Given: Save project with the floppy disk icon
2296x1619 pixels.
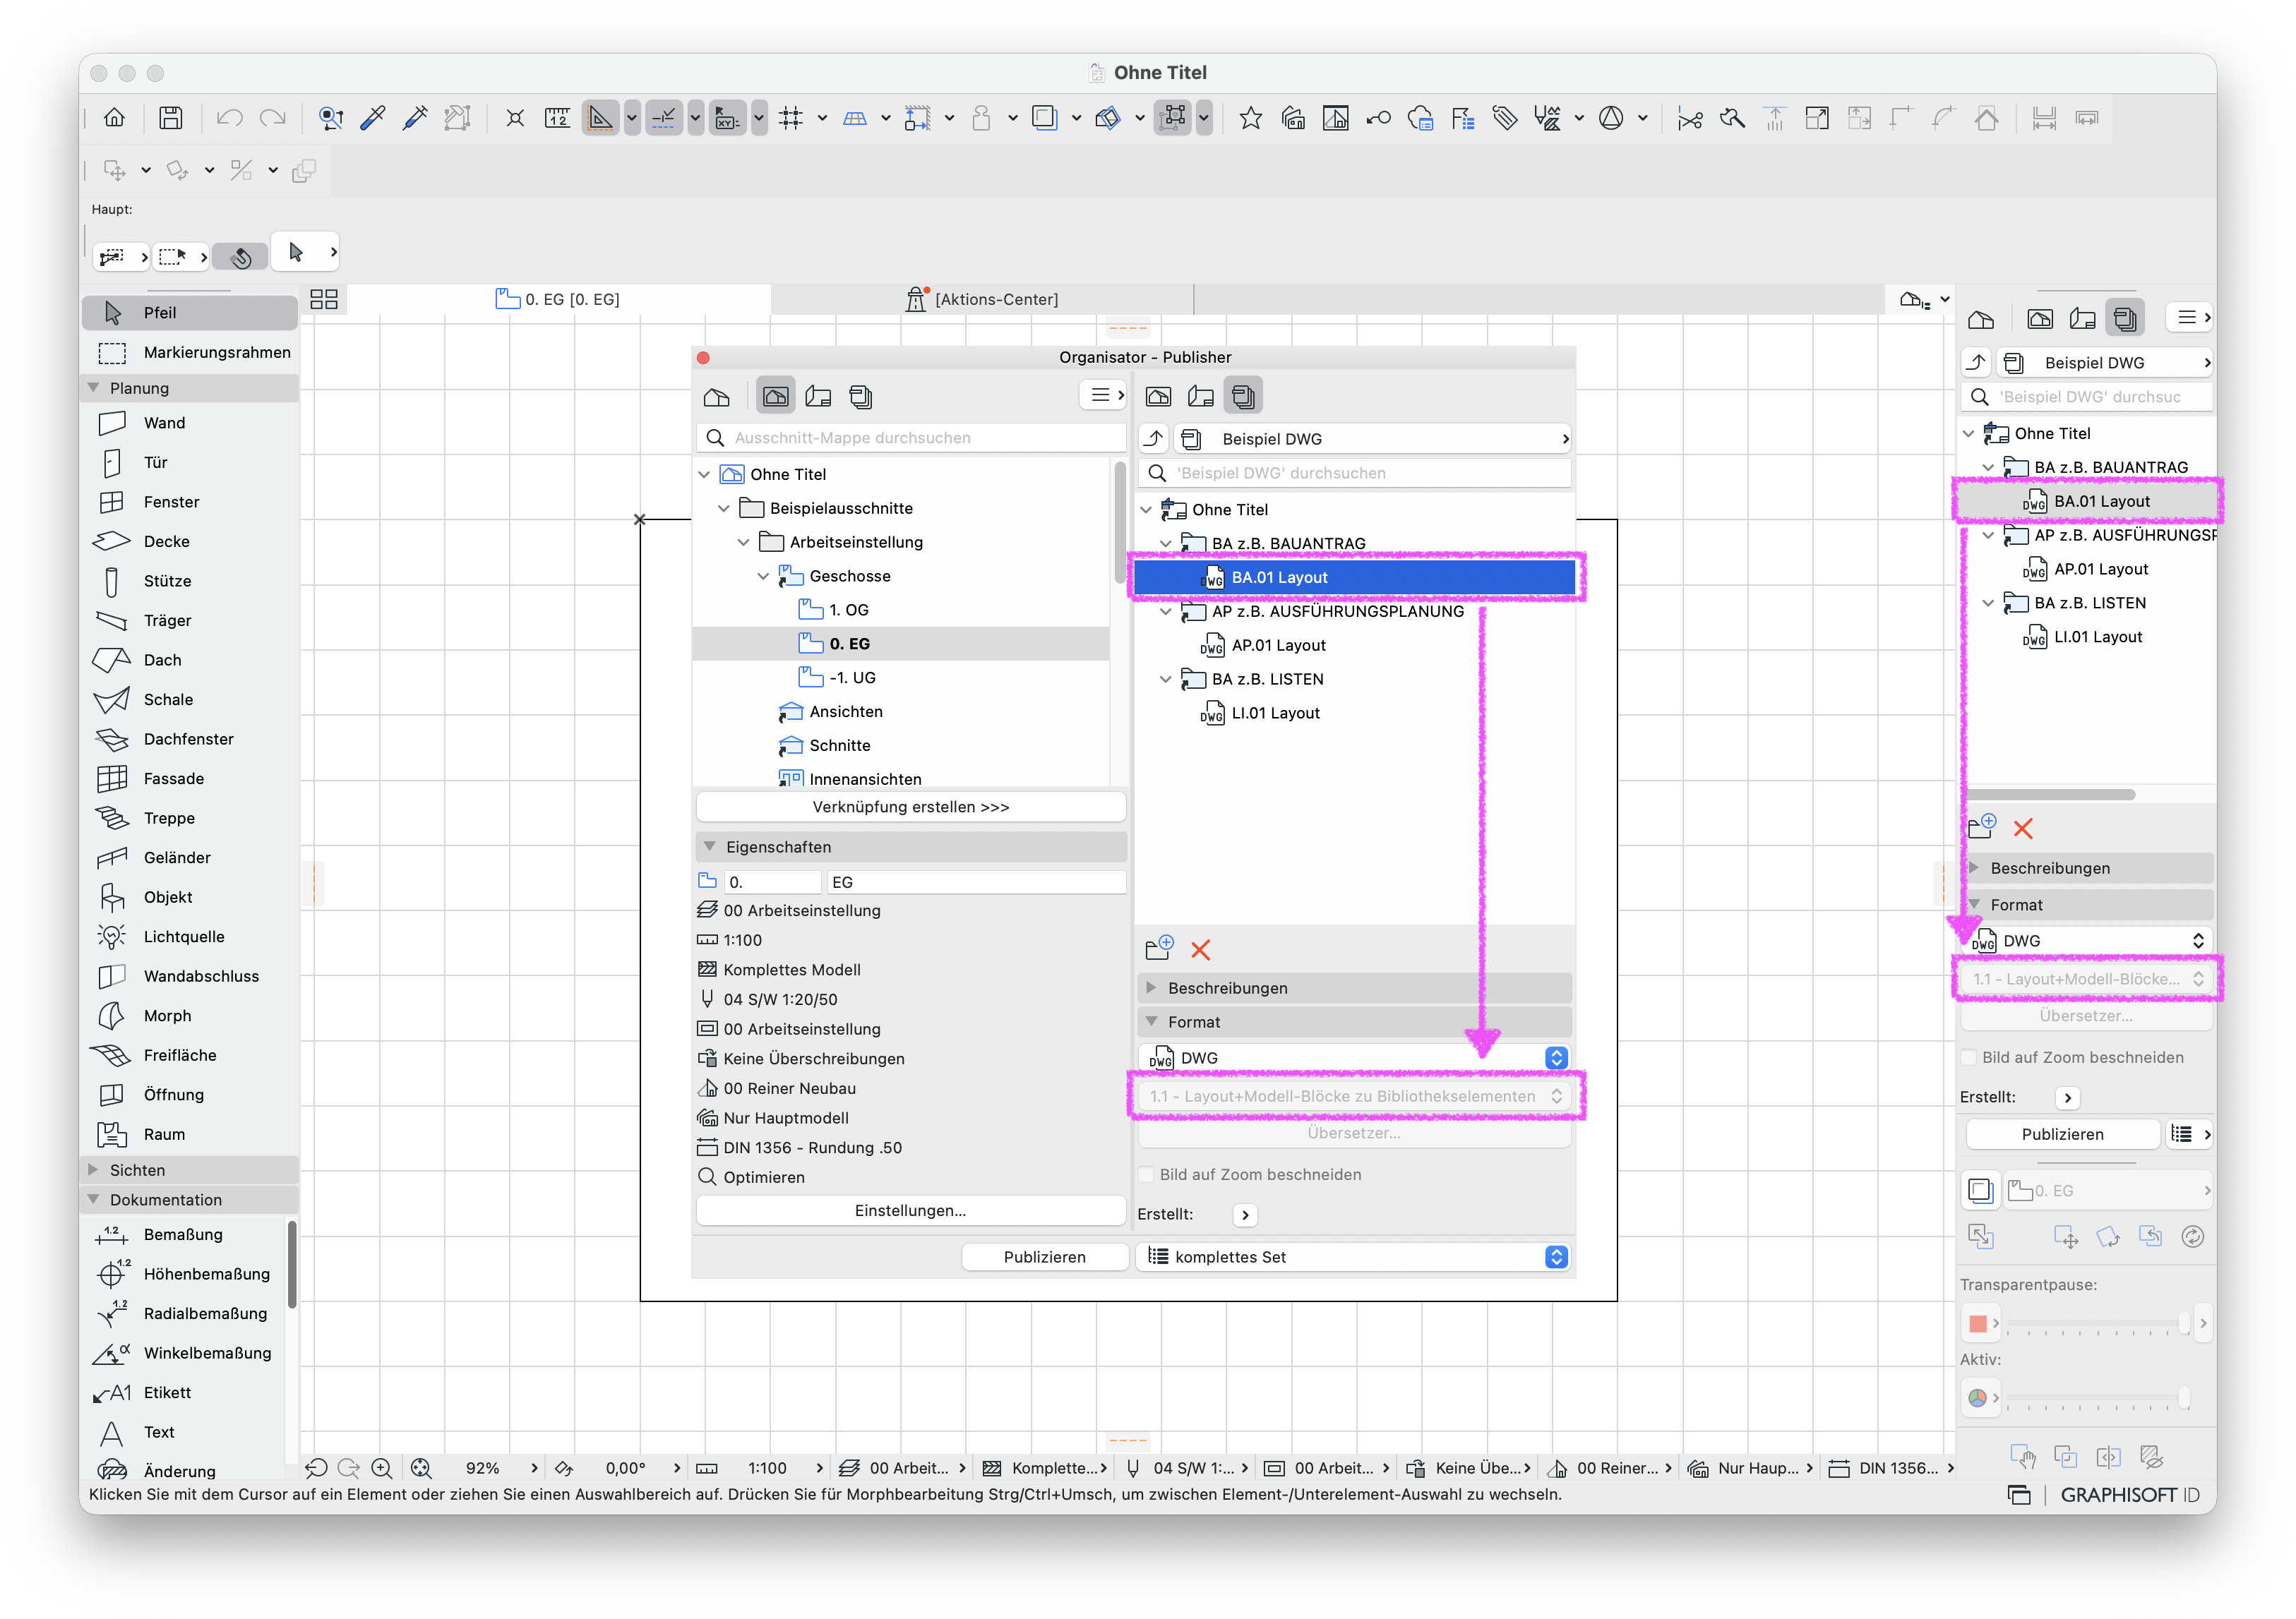Looking at the screenshot, I should [171, 118].
